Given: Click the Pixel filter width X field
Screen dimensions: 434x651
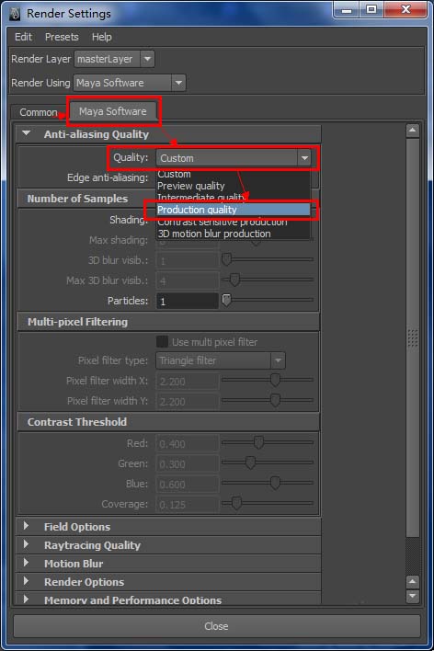Looking at the screenshot, I should [188, 381].
